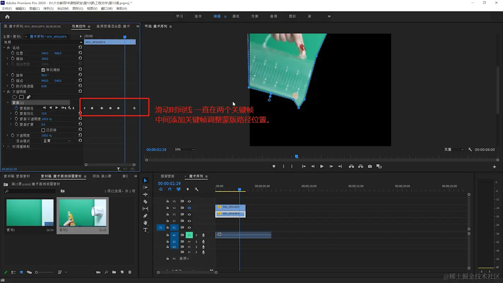Open the 50% zoom level dropdown

point(184,149)
